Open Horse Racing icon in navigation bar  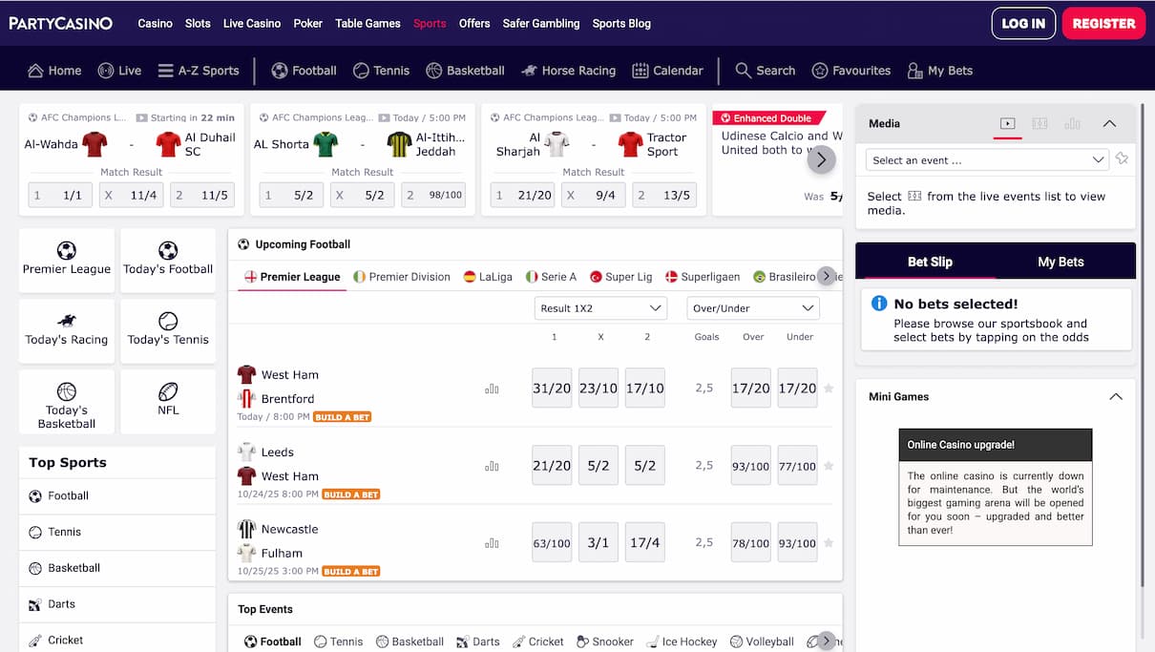pyautogui.click(x=529, y=71)
